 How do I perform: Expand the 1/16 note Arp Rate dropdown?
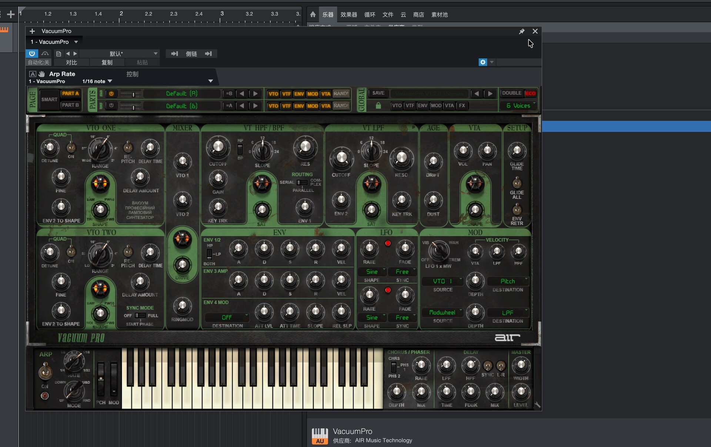[x=110, y=81]
